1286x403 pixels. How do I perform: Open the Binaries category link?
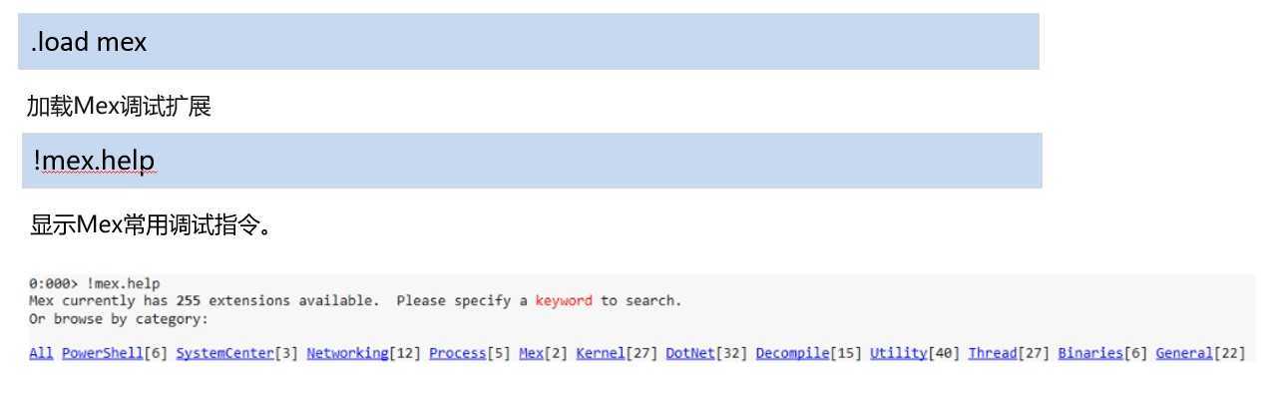tap(1090, 353)
